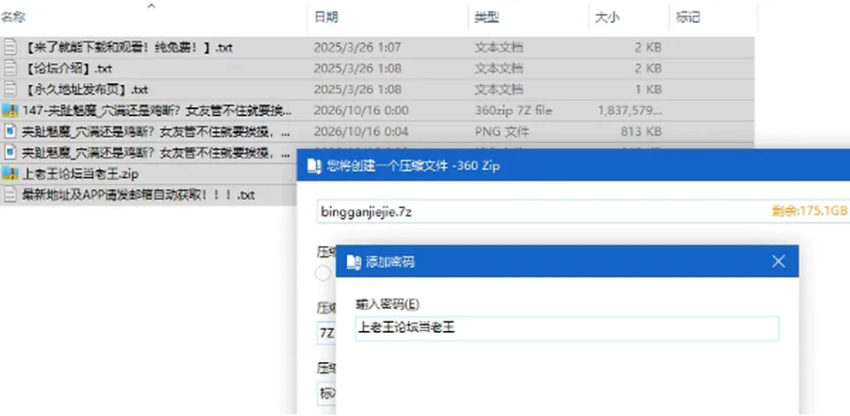Select the file name starting with 最新地址及APP
850x416 pixels.
pos(138,195)
